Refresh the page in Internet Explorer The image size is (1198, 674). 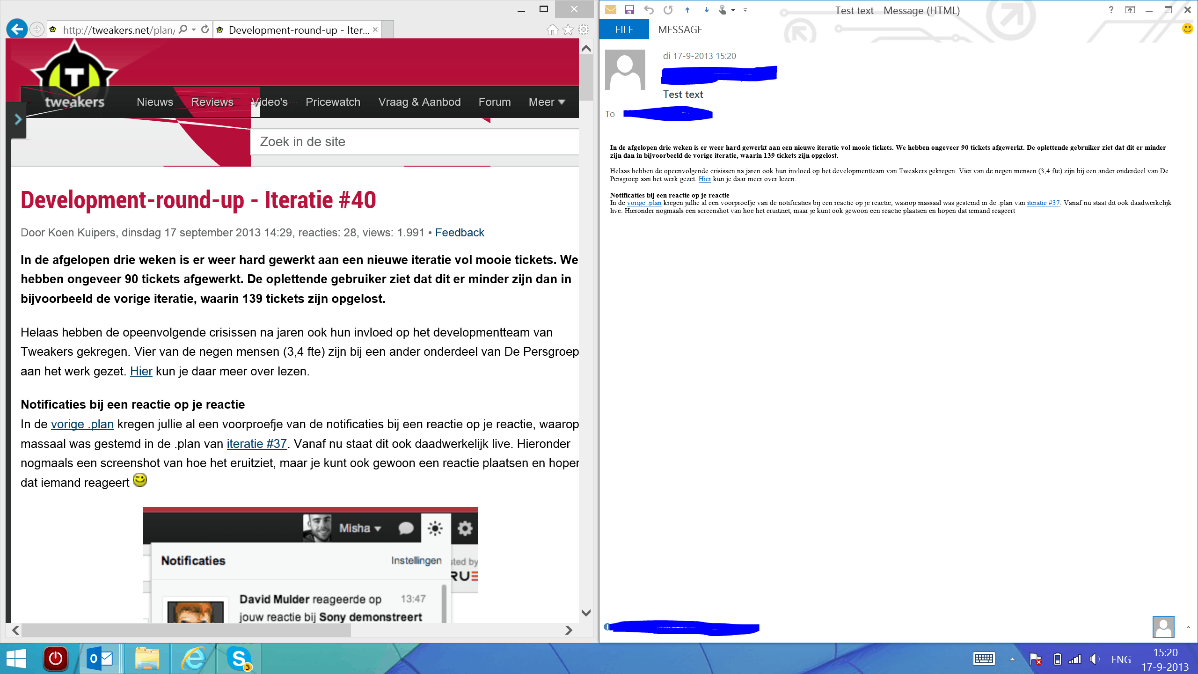coord(205,29)
